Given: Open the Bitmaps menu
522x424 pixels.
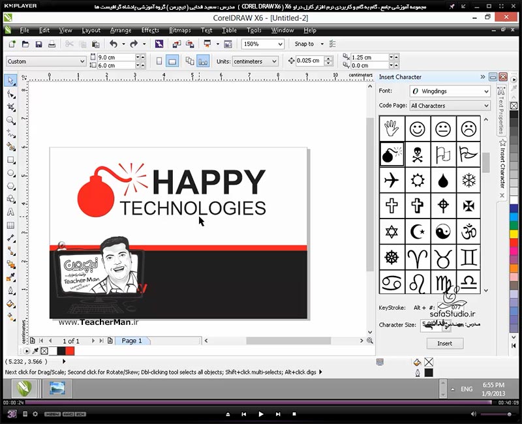Looking at the screenshot, I should [180, 30].
